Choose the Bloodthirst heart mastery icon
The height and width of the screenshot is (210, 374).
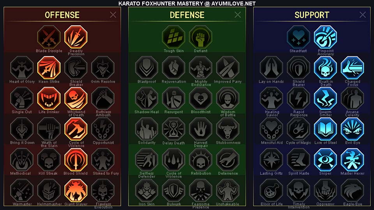coord(201,98)
